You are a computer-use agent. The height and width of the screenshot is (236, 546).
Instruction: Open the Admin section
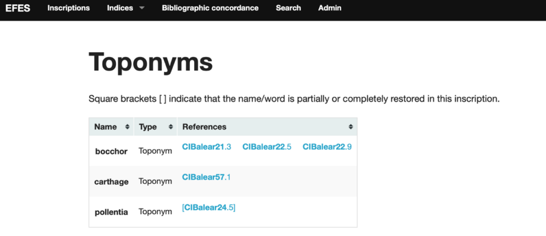coord(330,8)
